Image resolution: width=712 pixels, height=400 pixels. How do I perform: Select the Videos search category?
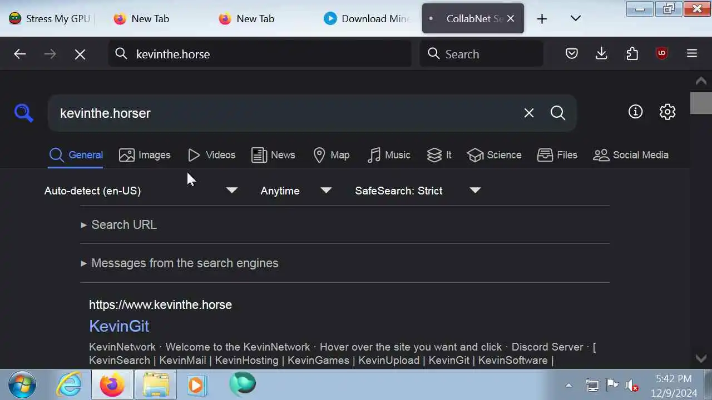click(211, 155)
